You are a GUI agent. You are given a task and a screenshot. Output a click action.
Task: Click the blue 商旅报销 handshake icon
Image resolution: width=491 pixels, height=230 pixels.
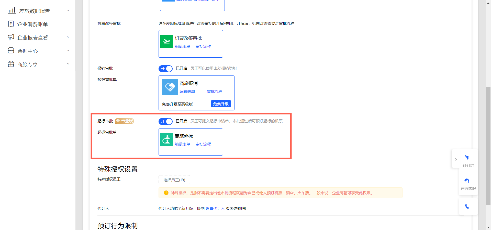[x=170, y=87]
